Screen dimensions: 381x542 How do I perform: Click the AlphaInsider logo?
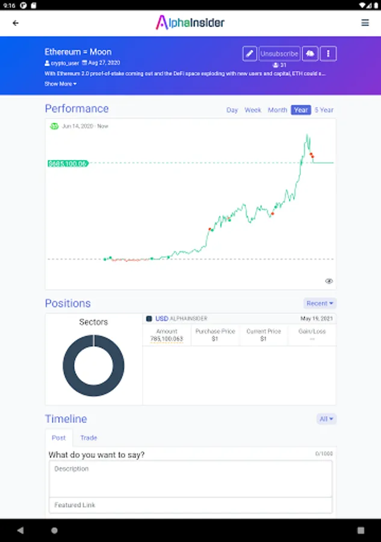point(190,23)
